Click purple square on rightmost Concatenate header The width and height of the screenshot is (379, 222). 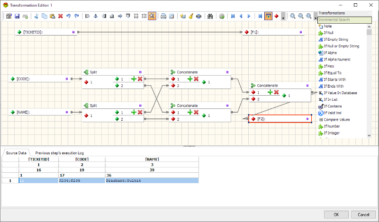click(x=307, y=86)
